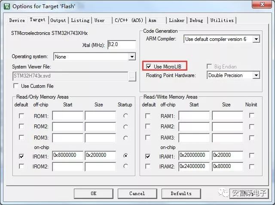275x205 pixels.
Task: Select the ROM3 Startup radio button
Action: click(x=125, y=138)
